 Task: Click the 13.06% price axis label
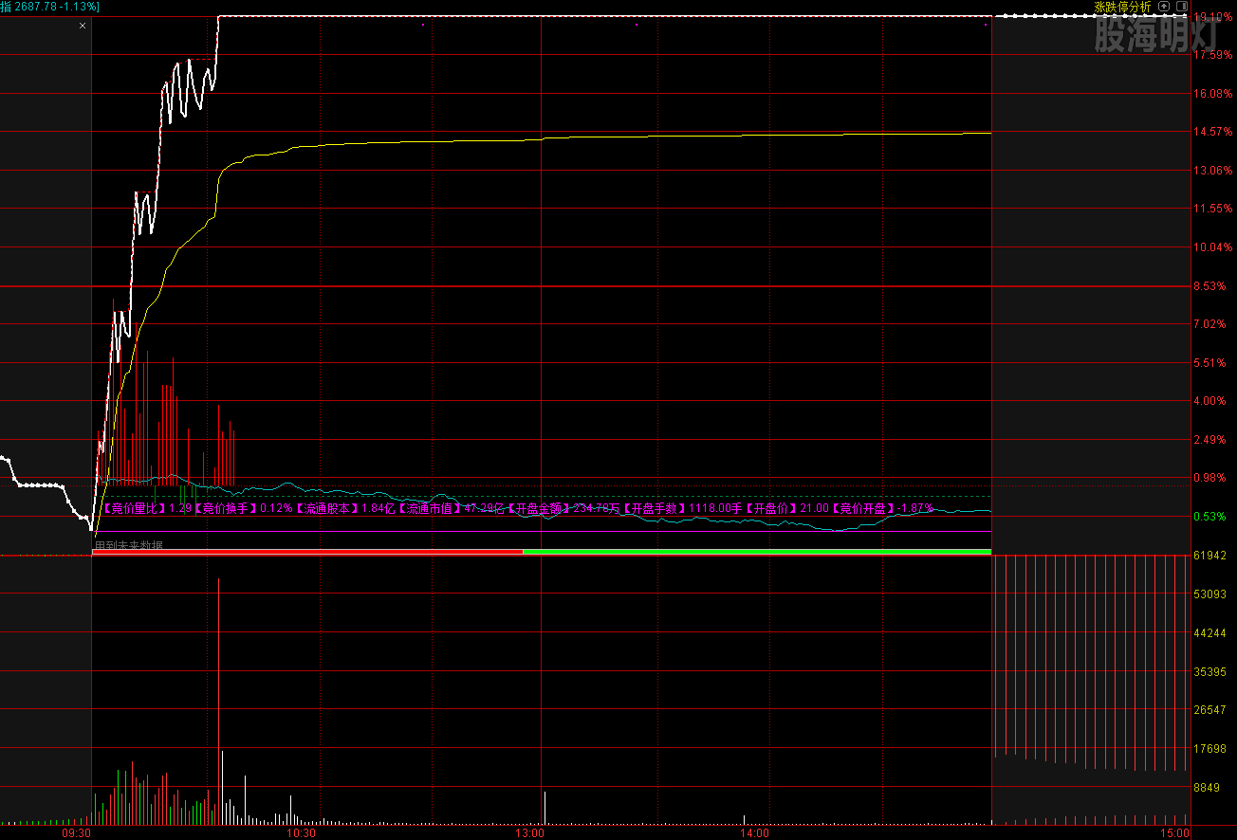coord(1213,171)
